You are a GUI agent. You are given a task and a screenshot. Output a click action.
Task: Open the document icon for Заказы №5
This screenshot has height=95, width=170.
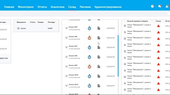99,28
